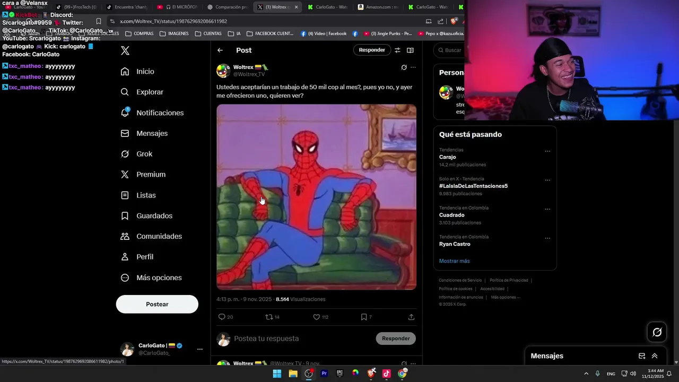Click the floating Grok button

pos(657,332)
